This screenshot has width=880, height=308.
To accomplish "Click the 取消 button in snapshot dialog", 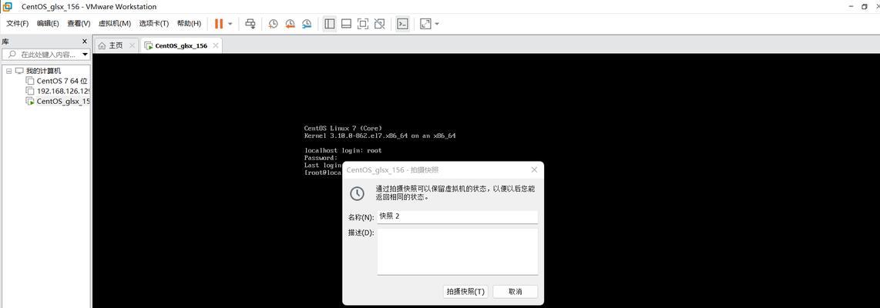I will pos(516,292).
